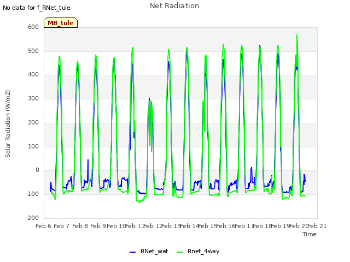Click the Feb 9 x-axis tick label
The image size is (350, 262).
98,226
